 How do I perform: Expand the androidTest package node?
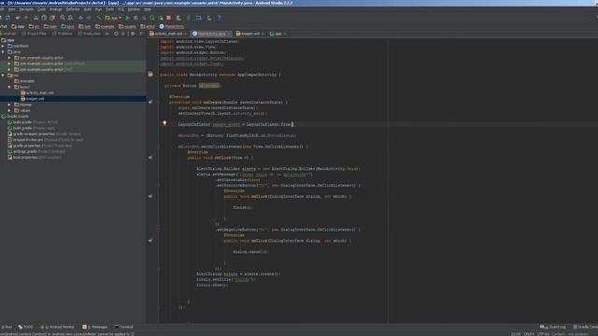(x=9, y=63)
